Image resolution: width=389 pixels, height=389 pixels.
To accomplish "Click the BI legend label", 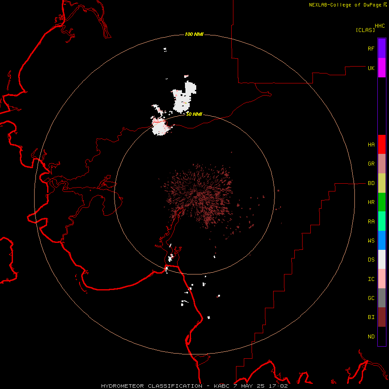I will pyautogui.click(x=371, y=317).
